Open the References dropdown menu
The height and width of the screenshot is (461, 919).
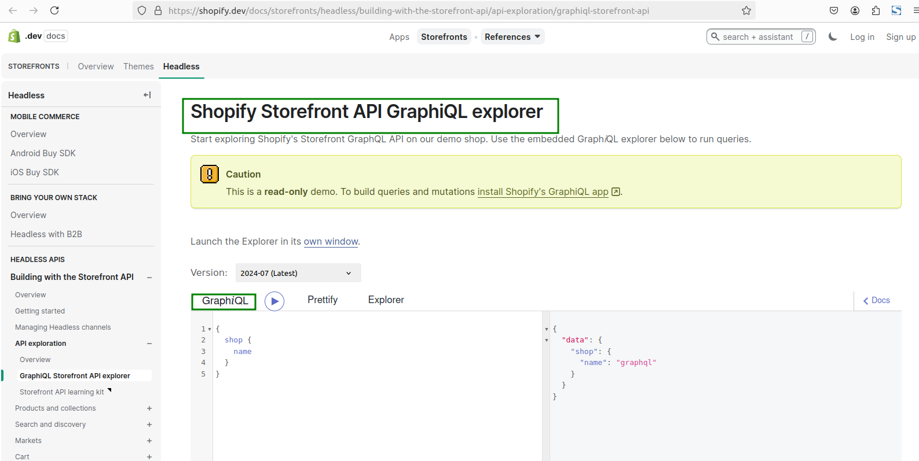coord(512,37)
